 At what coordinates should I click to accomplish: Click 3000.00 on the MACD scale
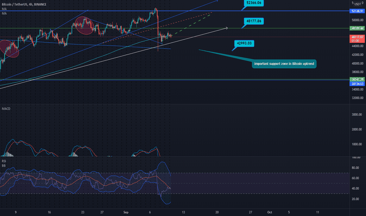coord(357,114)
